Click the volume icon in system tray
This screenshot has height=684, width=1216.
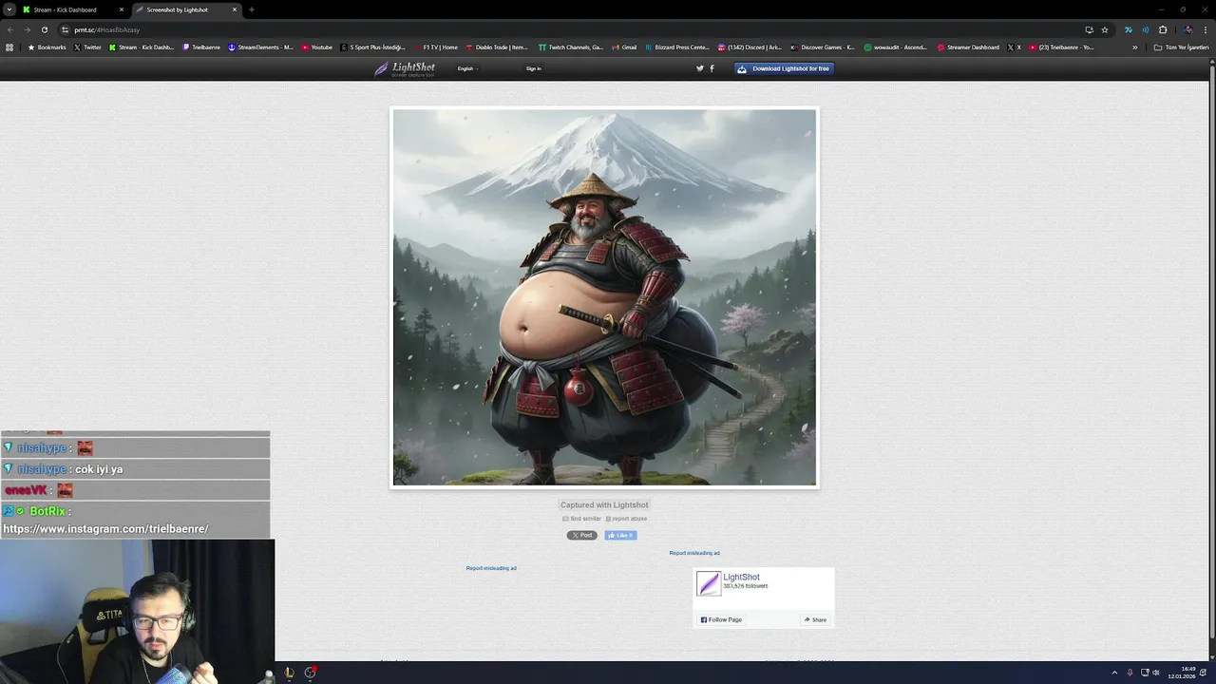click(1157, 673)
